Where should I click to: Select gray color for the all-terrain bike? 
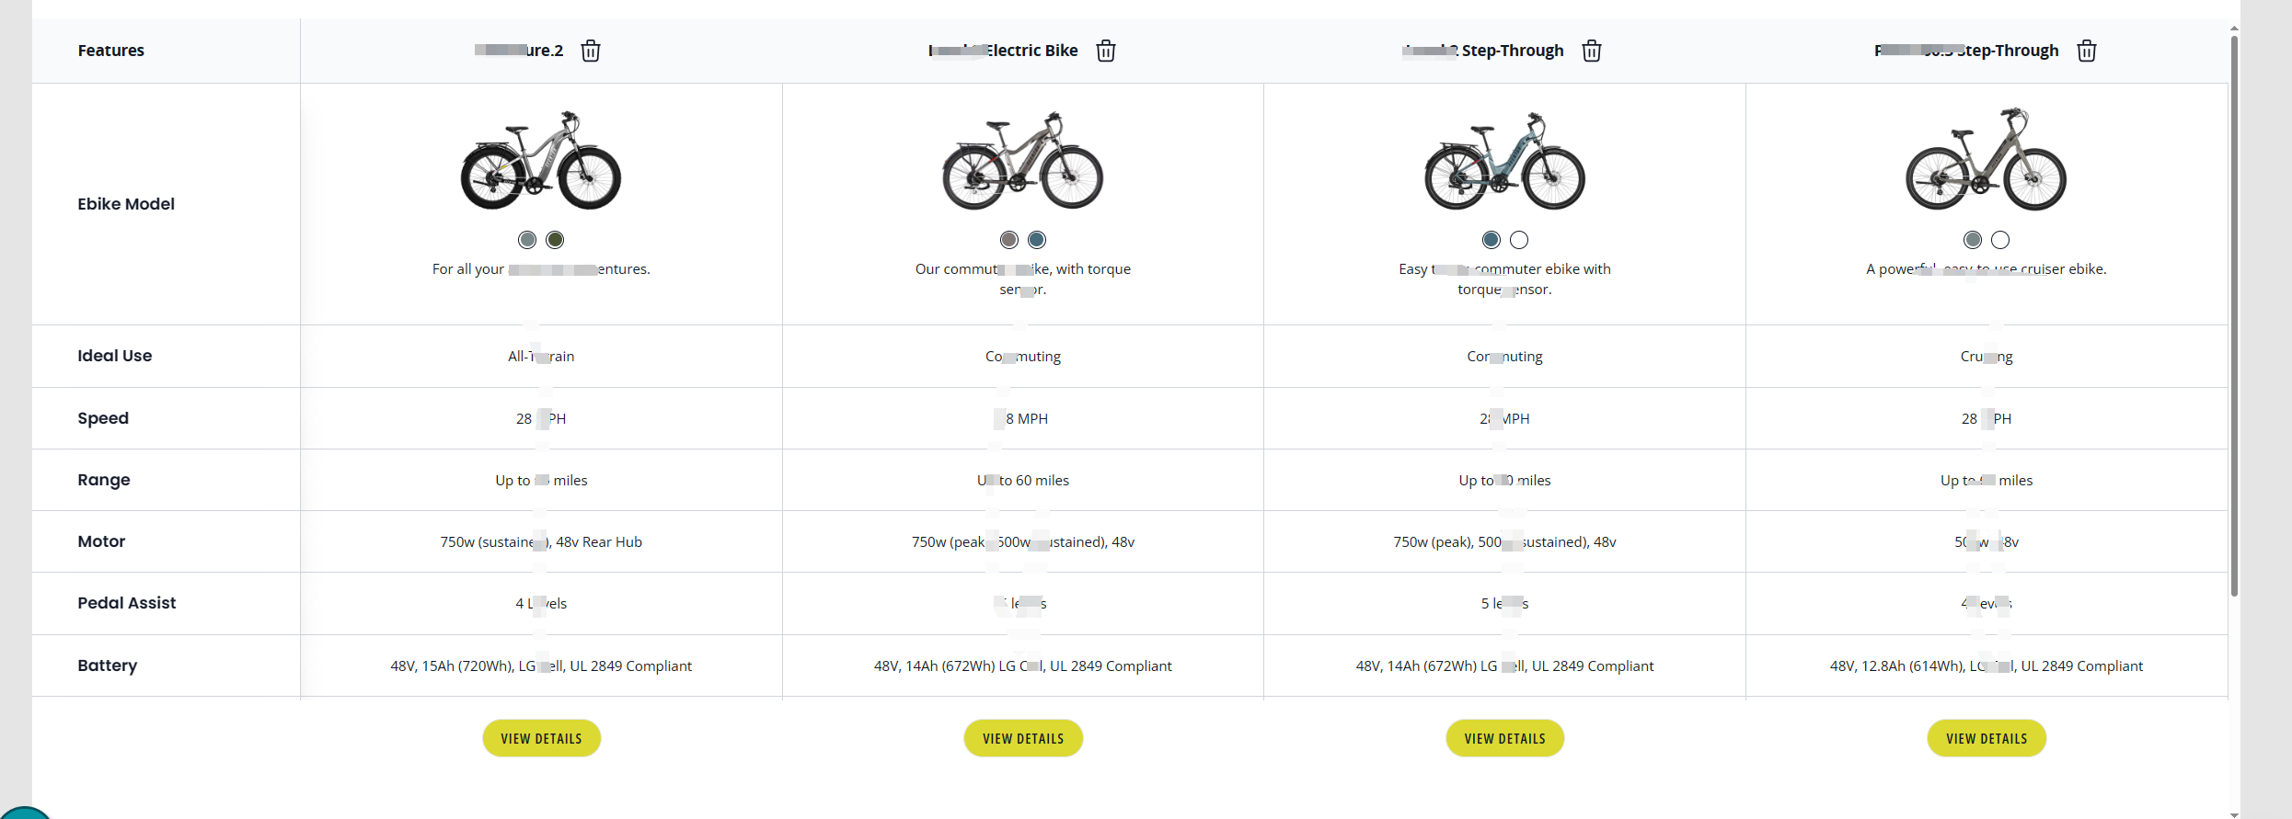527,240
